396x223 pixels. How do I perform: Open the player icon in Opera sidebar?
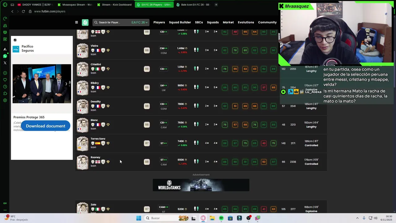click(x=5, y=73)
